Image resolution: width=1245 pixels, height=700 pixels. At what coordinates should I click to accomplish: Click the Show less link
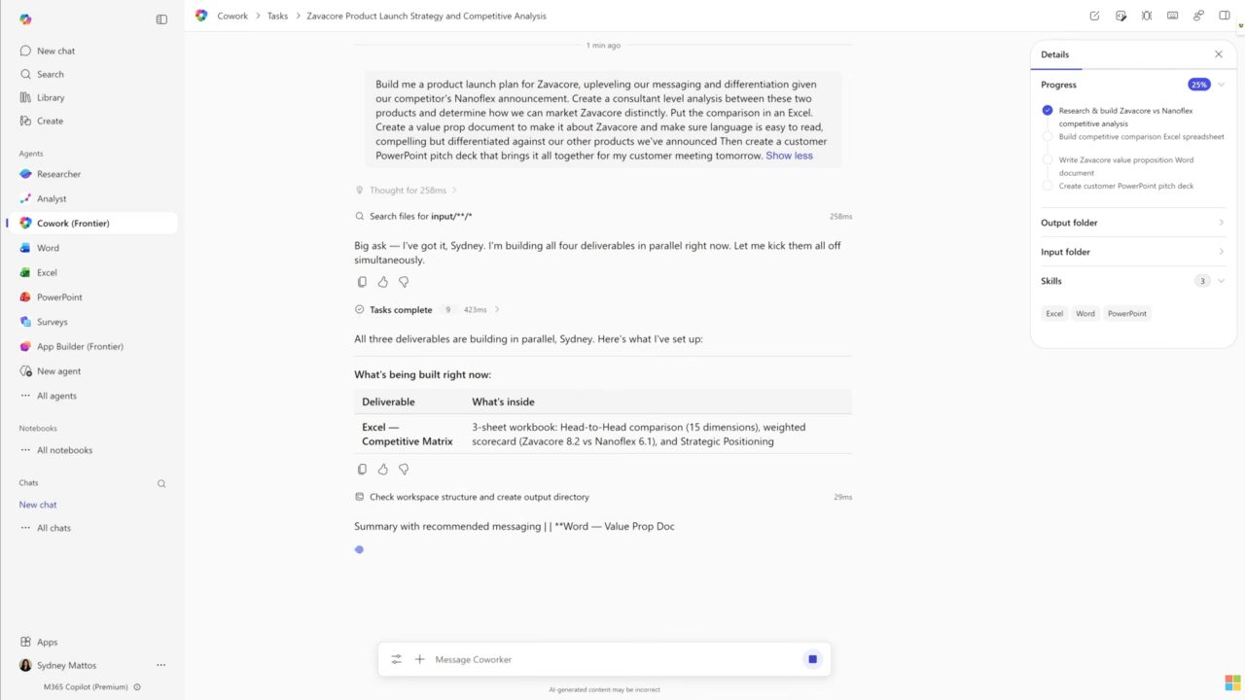[x=789, y=156]
